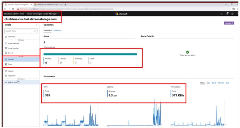Open Virtual Machines in Tools list

coord(12,44)
